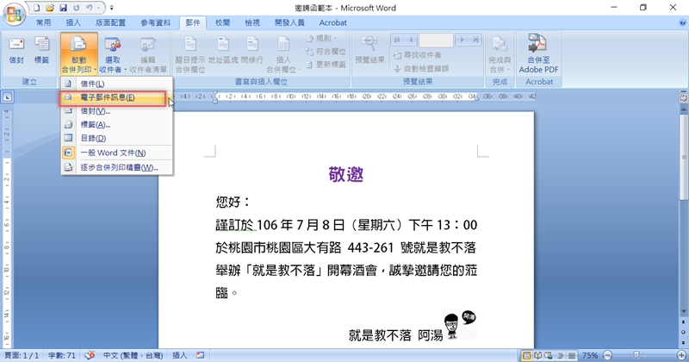Open the 中文 (繁體, 台灣) language selector

coord(133,355)
